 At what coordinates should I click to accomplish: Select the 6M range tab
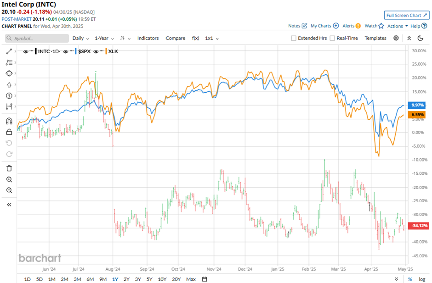pyautogui.click(x=90, y=279)
